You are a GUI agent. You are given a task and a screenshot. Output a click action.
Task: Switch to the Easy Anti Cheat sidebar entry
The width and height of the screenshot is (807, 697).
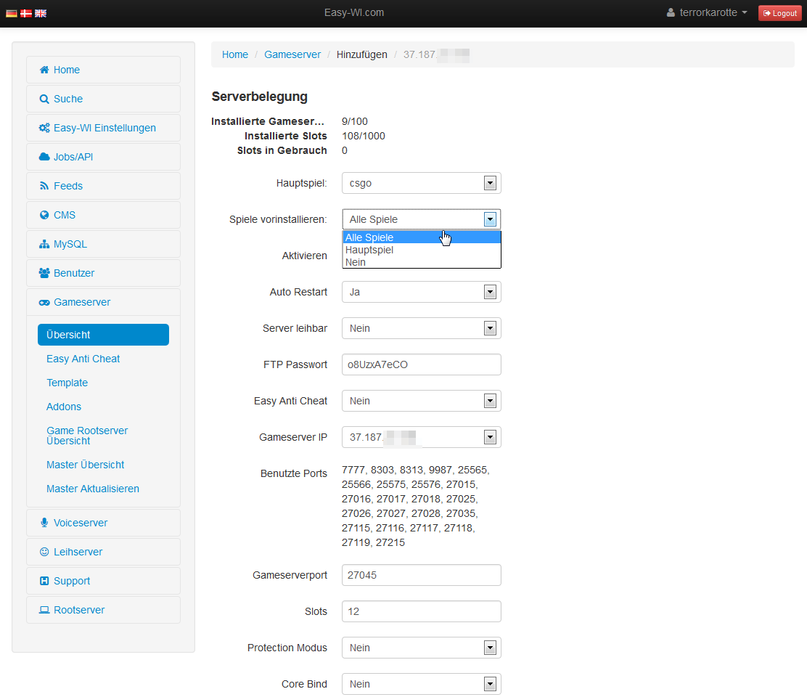(x=83, y=359)
